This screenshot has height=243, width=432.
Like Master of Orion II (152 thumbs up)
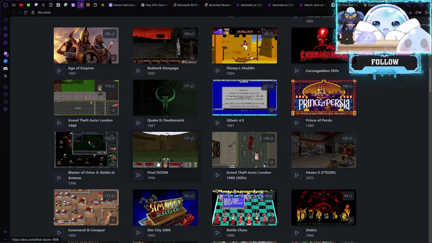pos(110,138)
